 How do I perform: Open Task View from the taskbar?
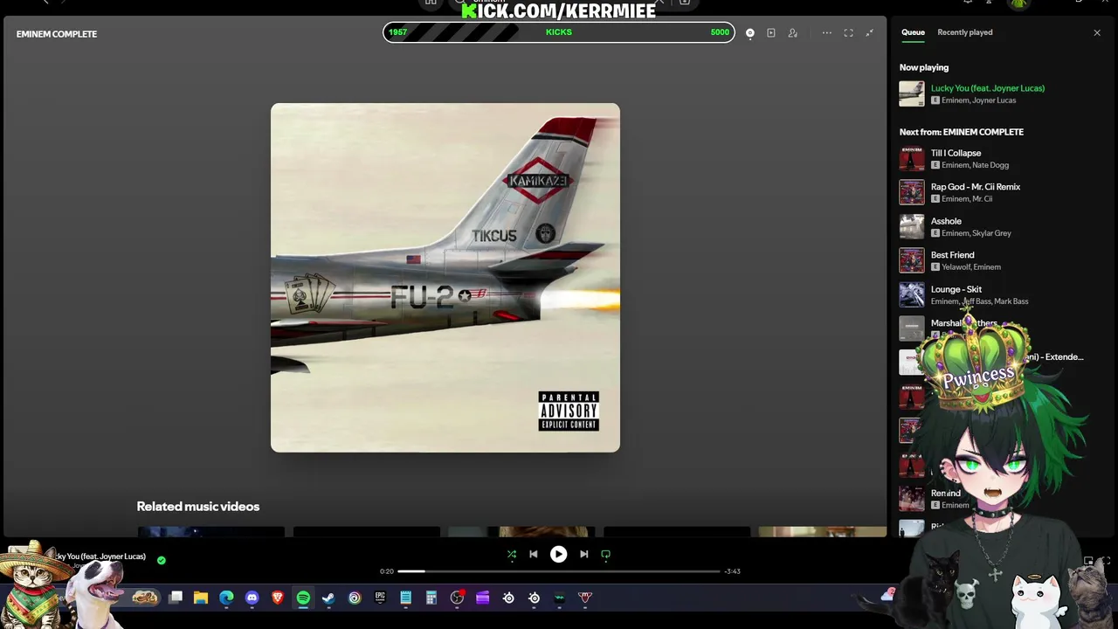(176, 598)
